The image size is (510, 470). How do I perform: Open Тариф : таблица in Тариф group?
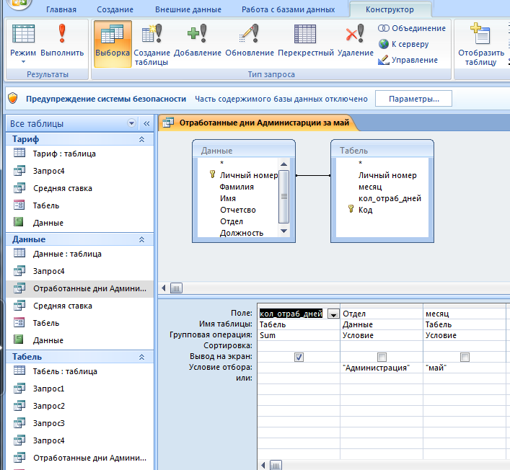79,154
